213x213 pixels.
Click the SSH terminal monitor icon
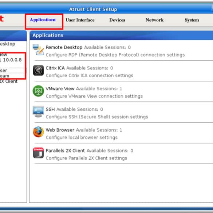38,111
